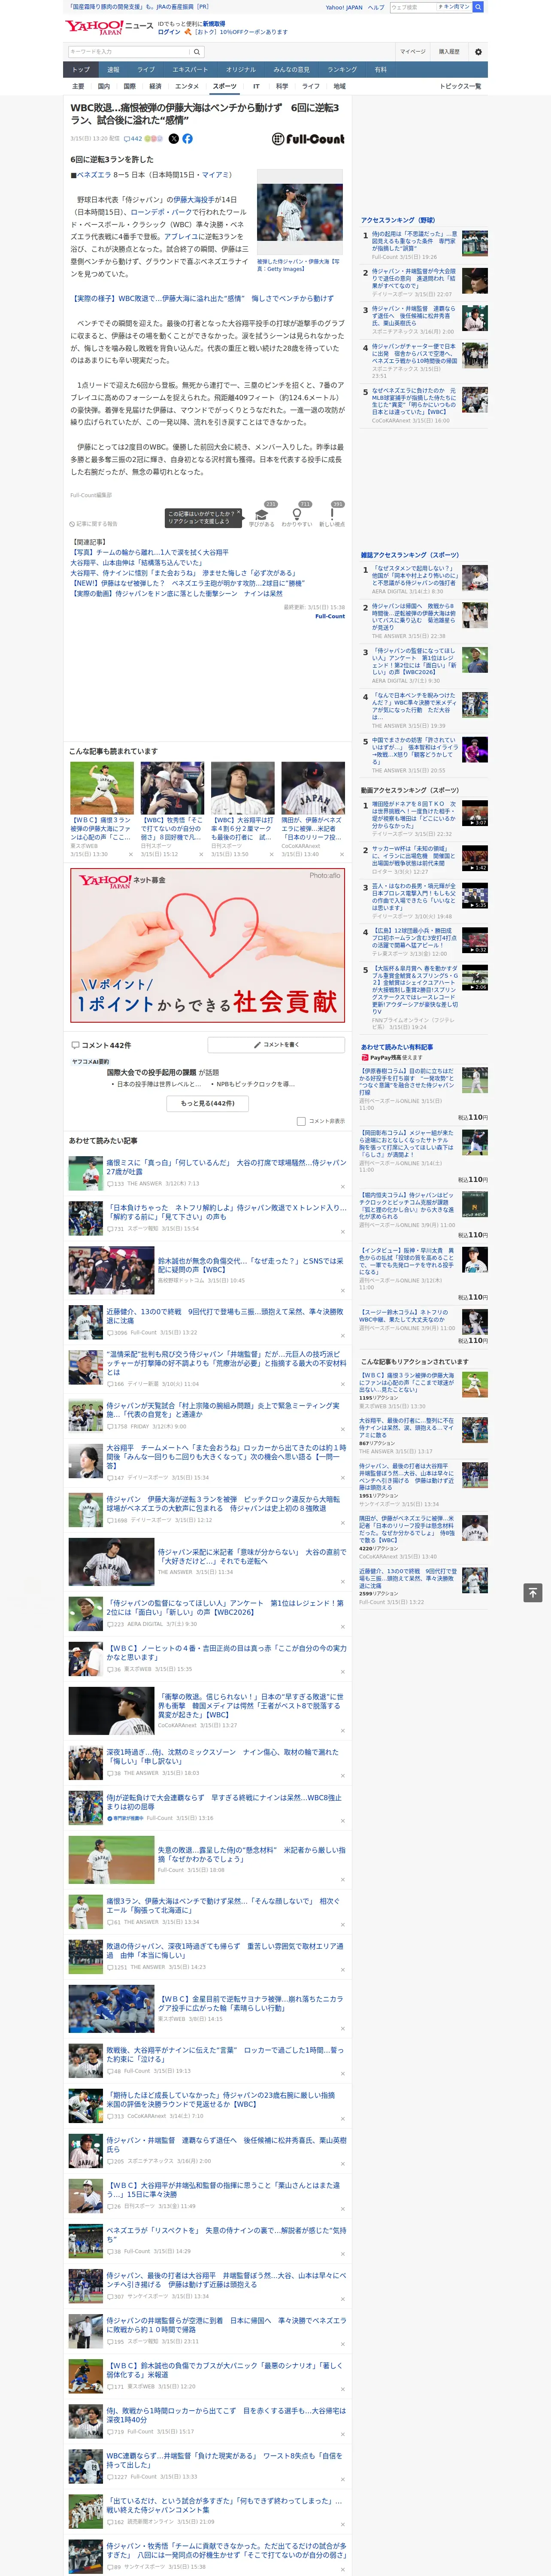The image size is (551, 2576).
Task: Open article 近藤健介、13の0で終戦 in recommended list
Action: point(225,1316)
